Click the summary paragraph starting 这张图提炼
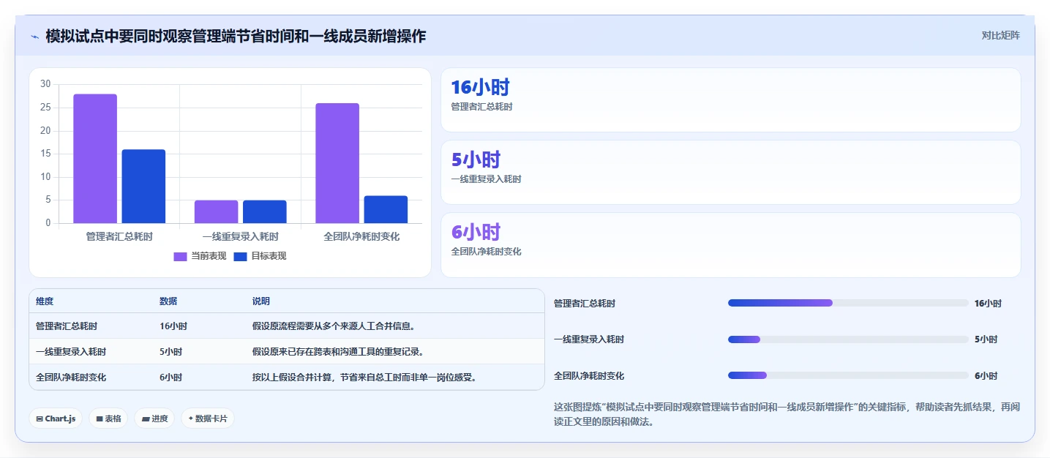 [x=787, y=414]
